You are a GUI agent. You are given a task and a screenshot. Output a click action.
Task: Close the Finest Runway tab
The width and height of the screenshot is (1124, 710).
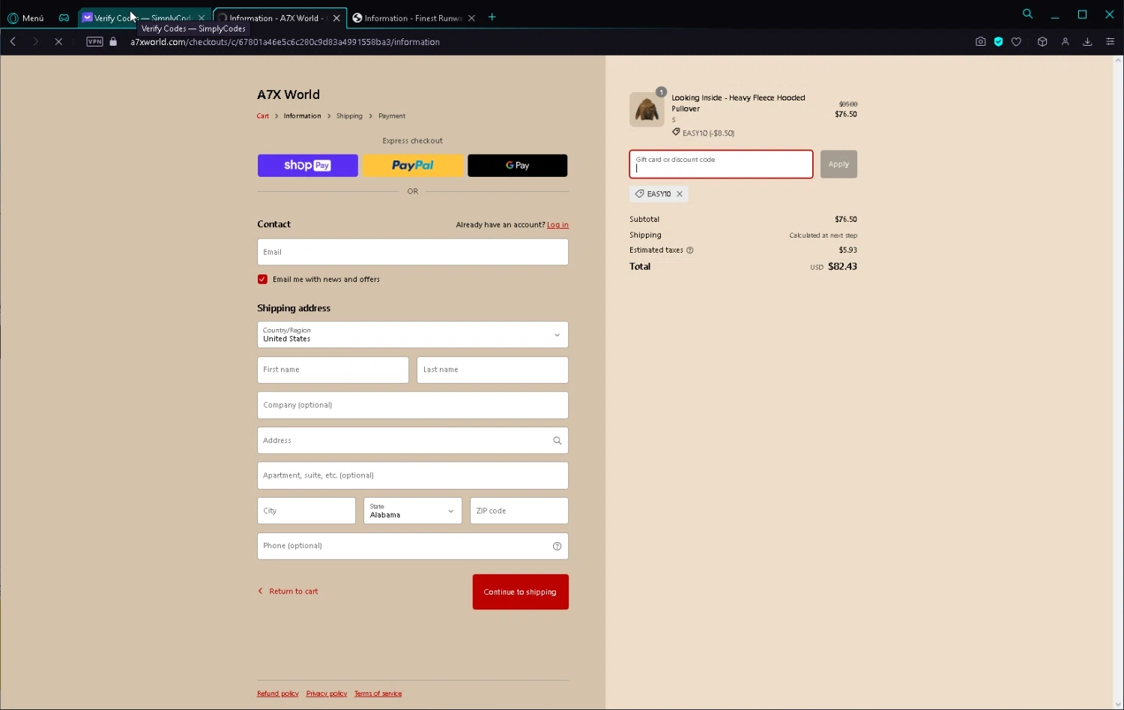point(471,18)
